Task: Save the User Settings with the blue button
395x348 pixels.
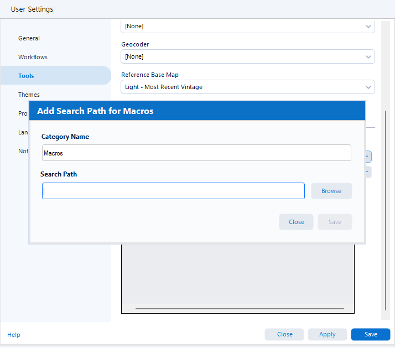Action: pos(370,334)
